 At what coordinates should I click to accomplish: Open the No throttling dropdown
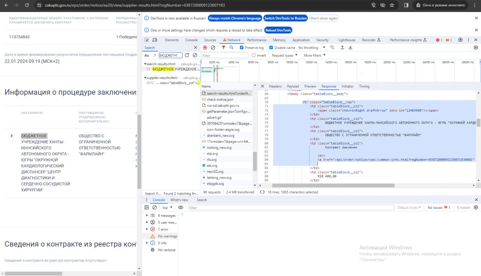point(311,48)
